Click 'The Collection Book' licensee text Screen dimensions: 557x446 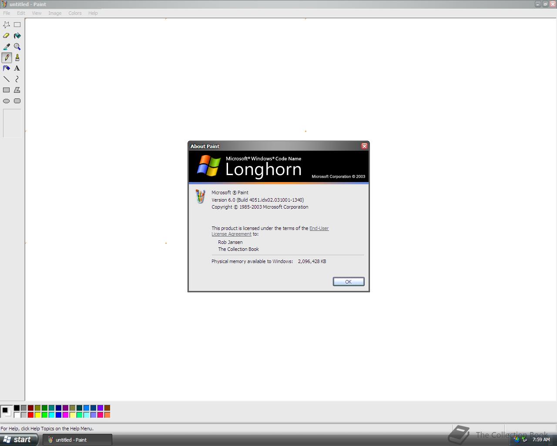tap(238, 249)
